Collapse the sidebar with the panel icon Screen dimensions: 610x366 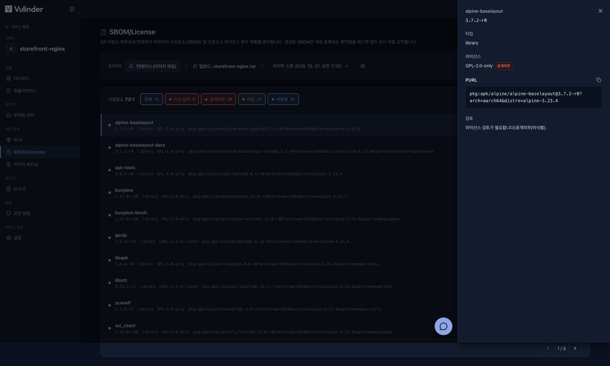pyautogui.click(x=72, y=9)
